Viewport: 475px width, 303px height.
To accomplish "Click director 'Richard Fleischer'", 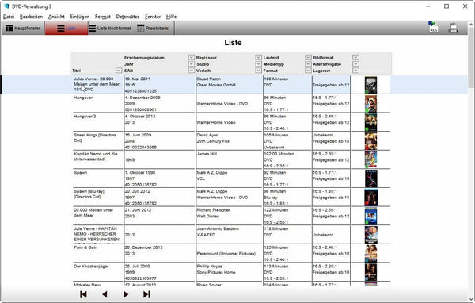I will (x=213, y=210).
